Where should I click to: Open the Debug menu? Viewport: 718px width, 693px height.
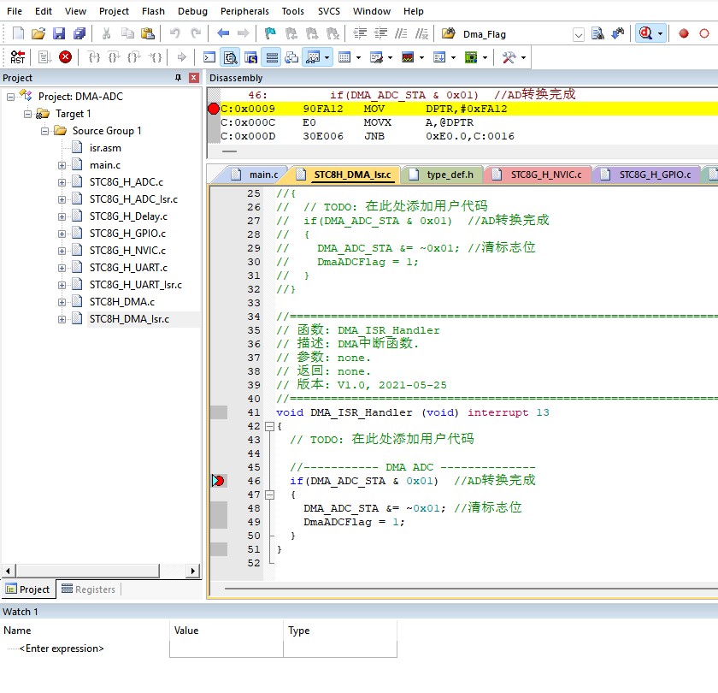tap(192, 11)
